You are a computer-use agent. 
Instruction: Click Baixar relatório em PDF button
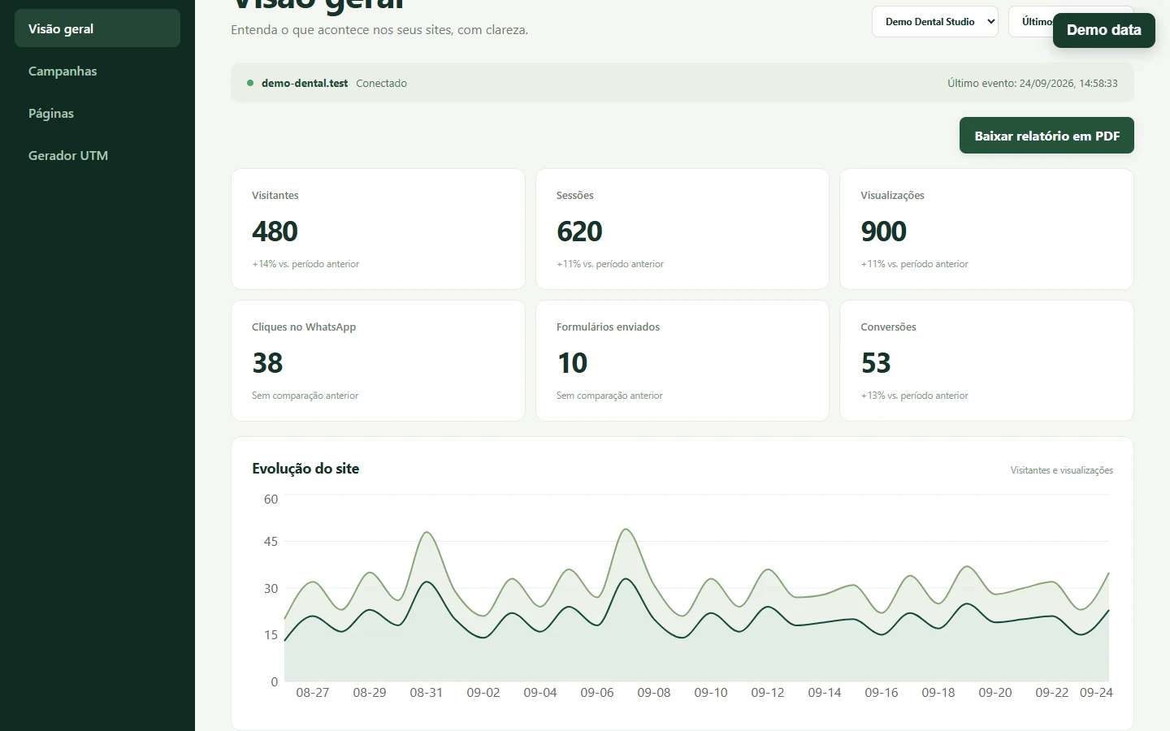1046,136
